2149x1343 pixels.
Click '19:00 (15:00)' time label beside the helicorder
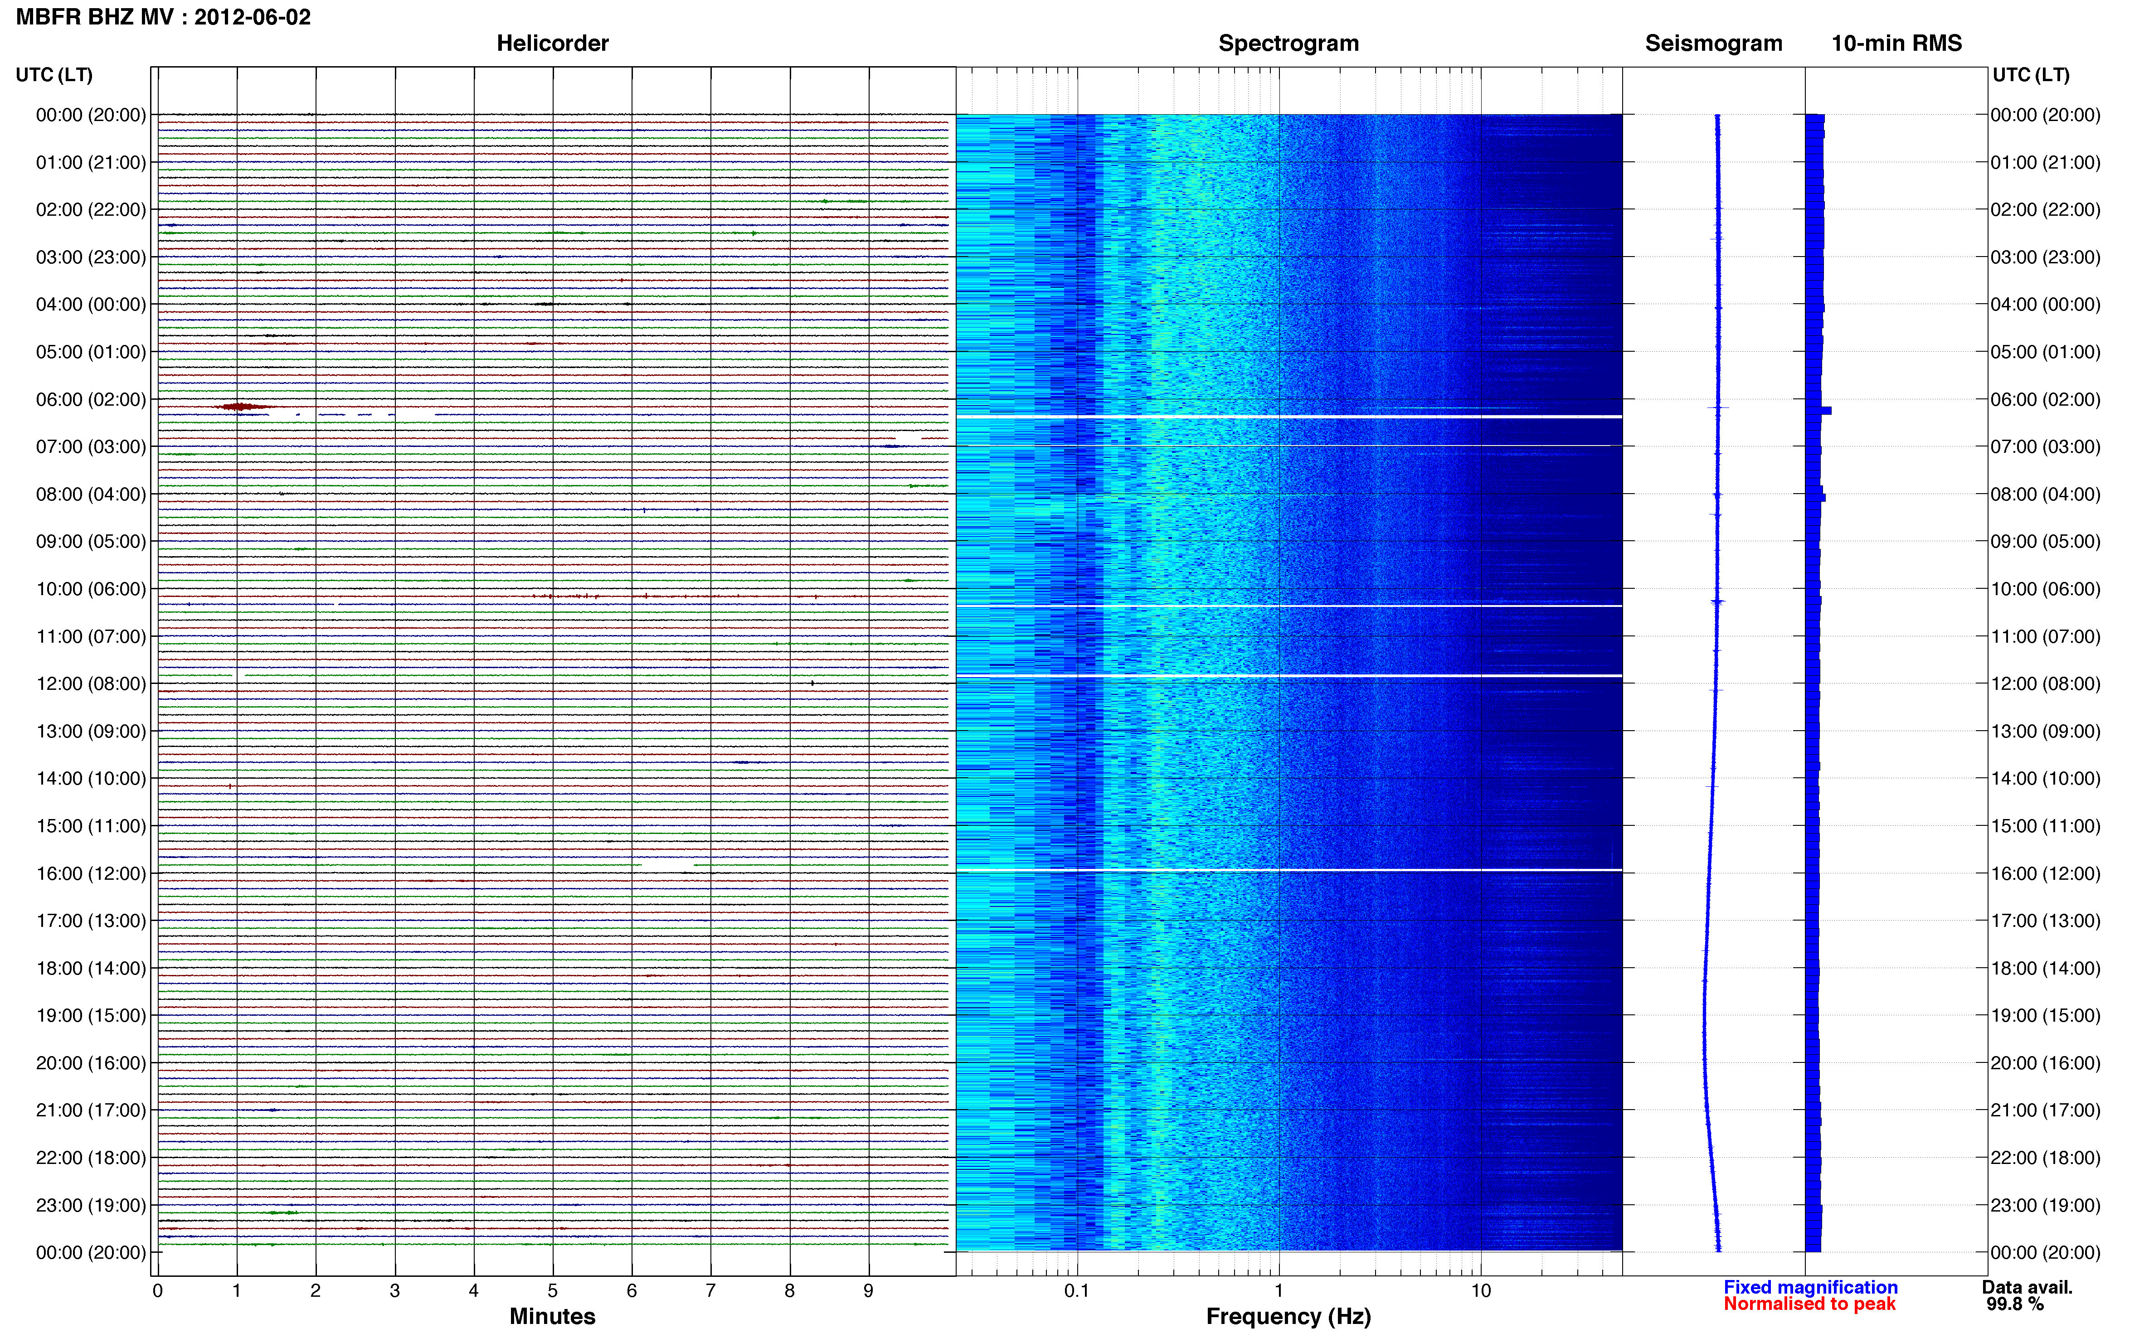(x=91, y=1015)
